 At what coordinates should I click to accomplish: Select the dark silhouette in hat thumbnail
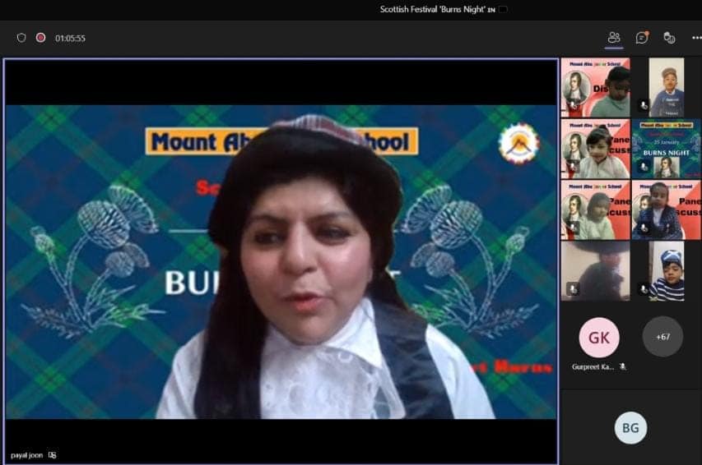(x=596, y=271)
